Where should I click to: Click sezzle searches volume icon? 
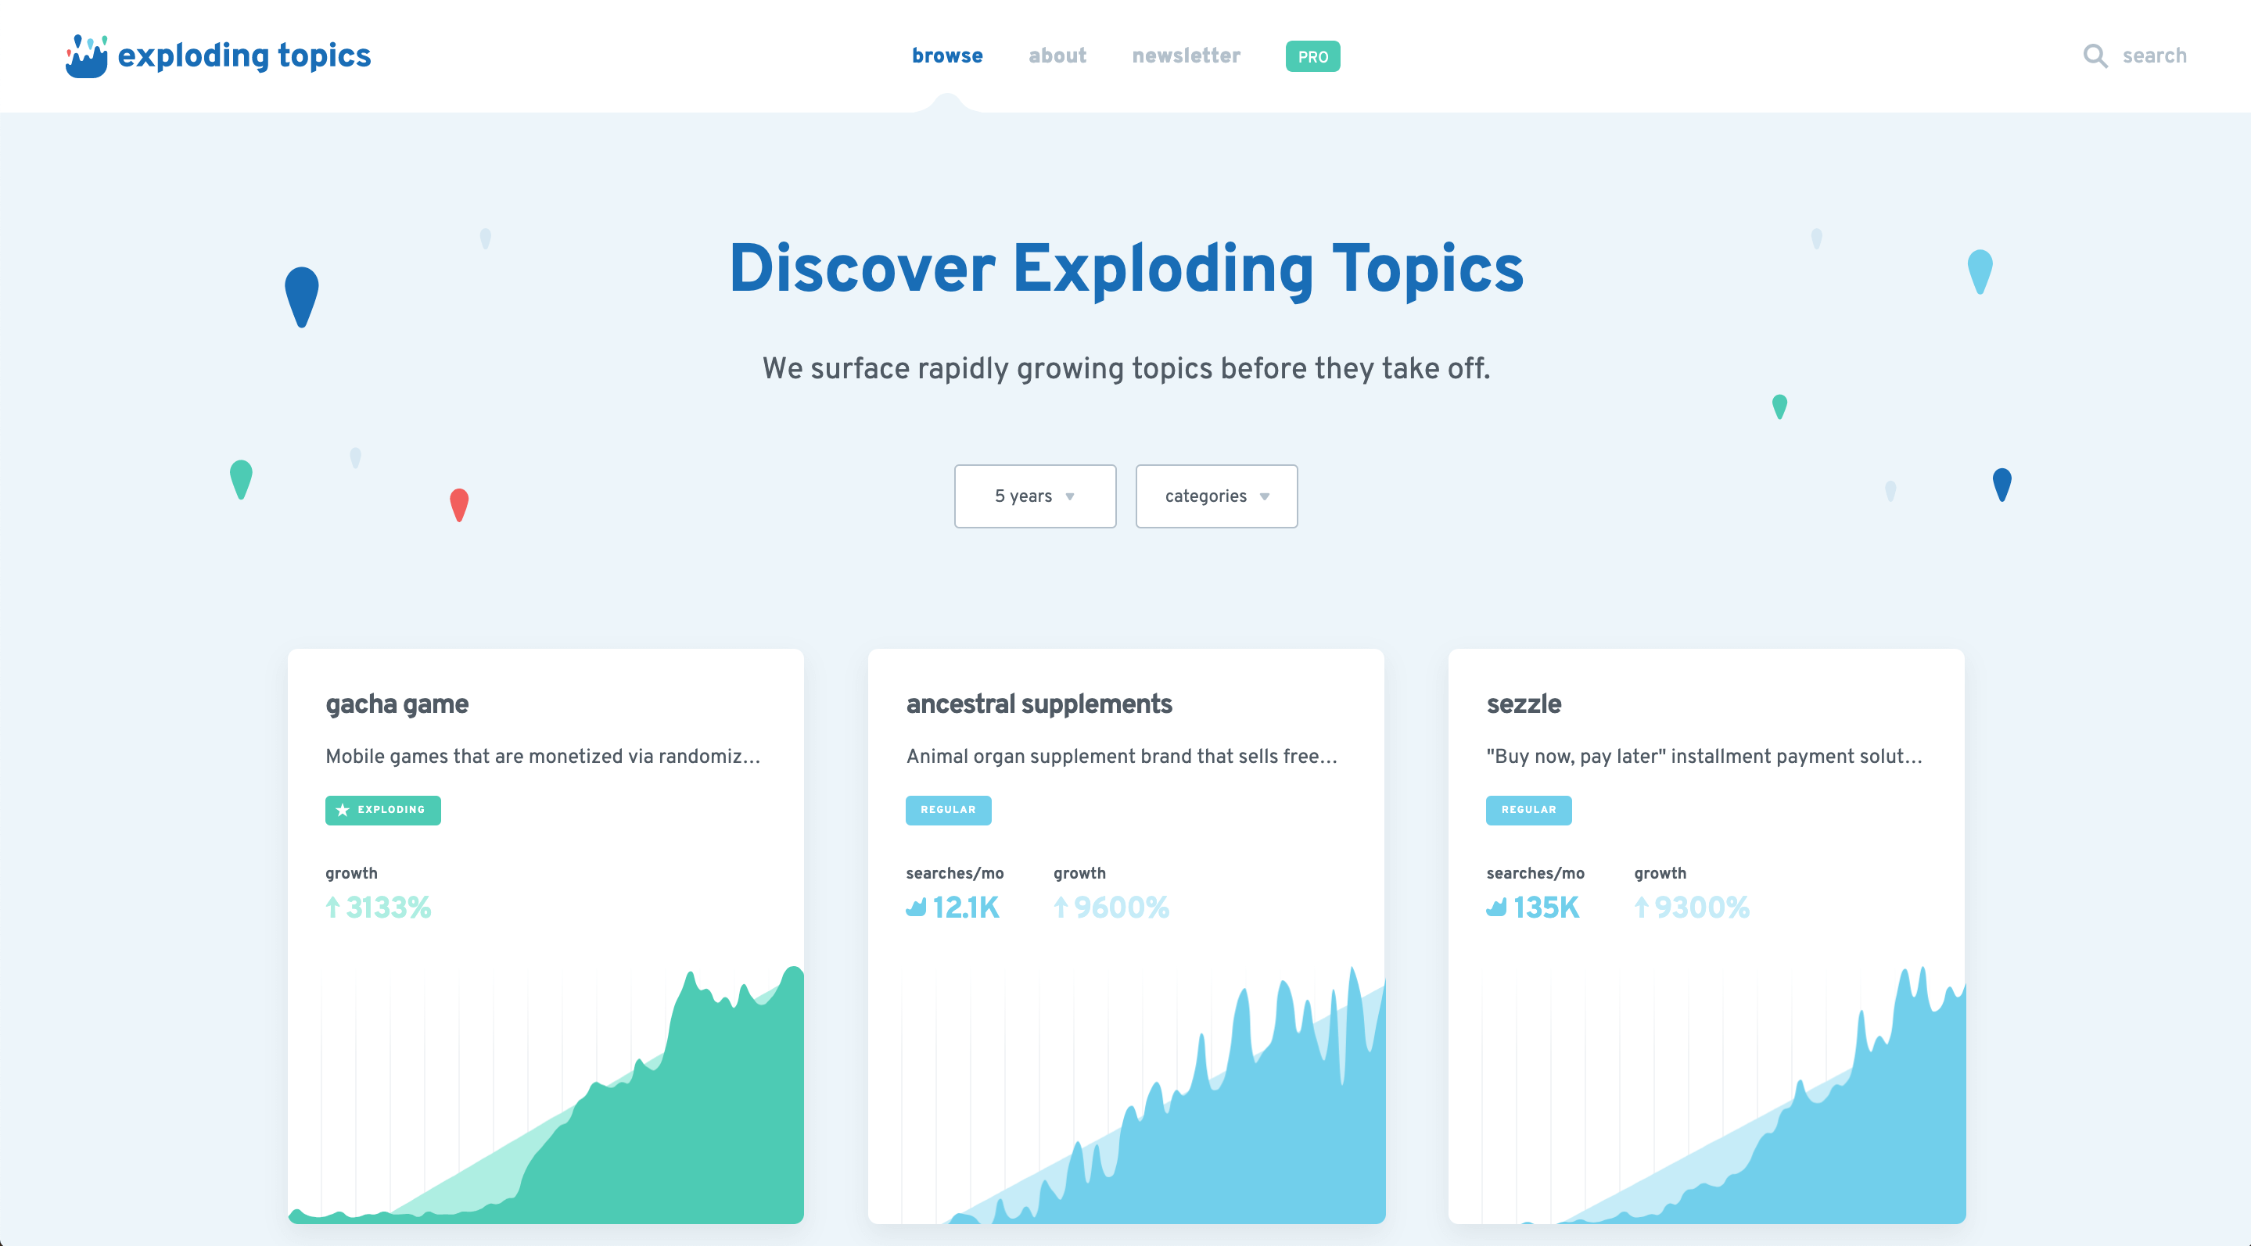(x=1496, y=908)
